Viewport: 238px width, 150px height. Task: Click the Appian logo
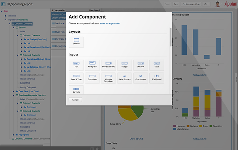coord(231,4)
